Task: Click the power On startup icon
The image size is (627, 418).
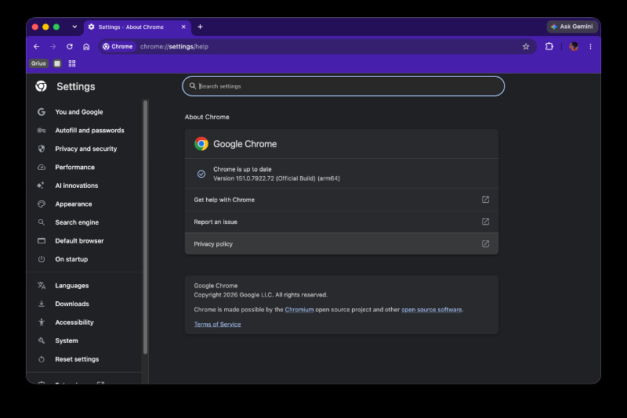Action: pyautogui.click(x=42, y=259)
